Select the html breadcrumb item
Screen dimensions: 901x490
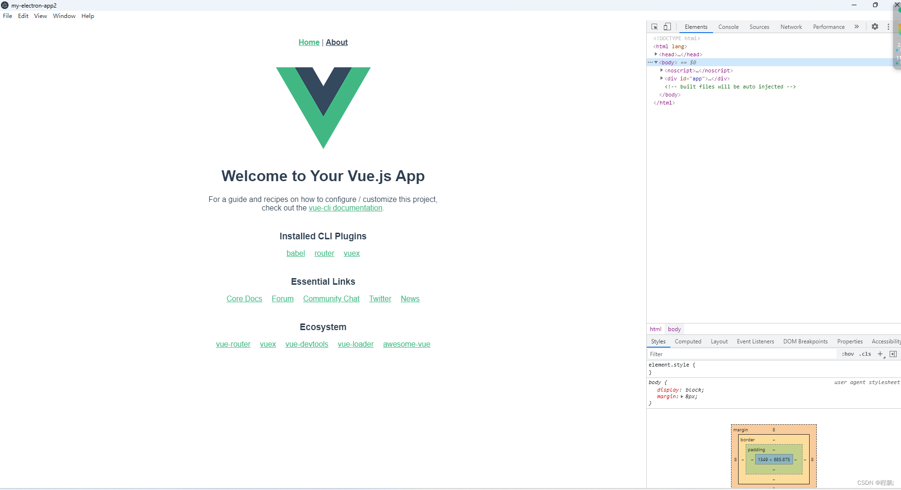pos(656,329)
